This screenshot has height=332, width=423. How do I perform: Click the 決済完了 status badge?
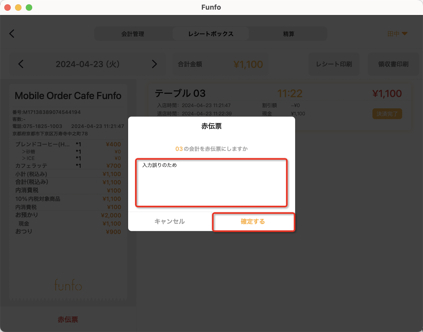coord(387,114)
